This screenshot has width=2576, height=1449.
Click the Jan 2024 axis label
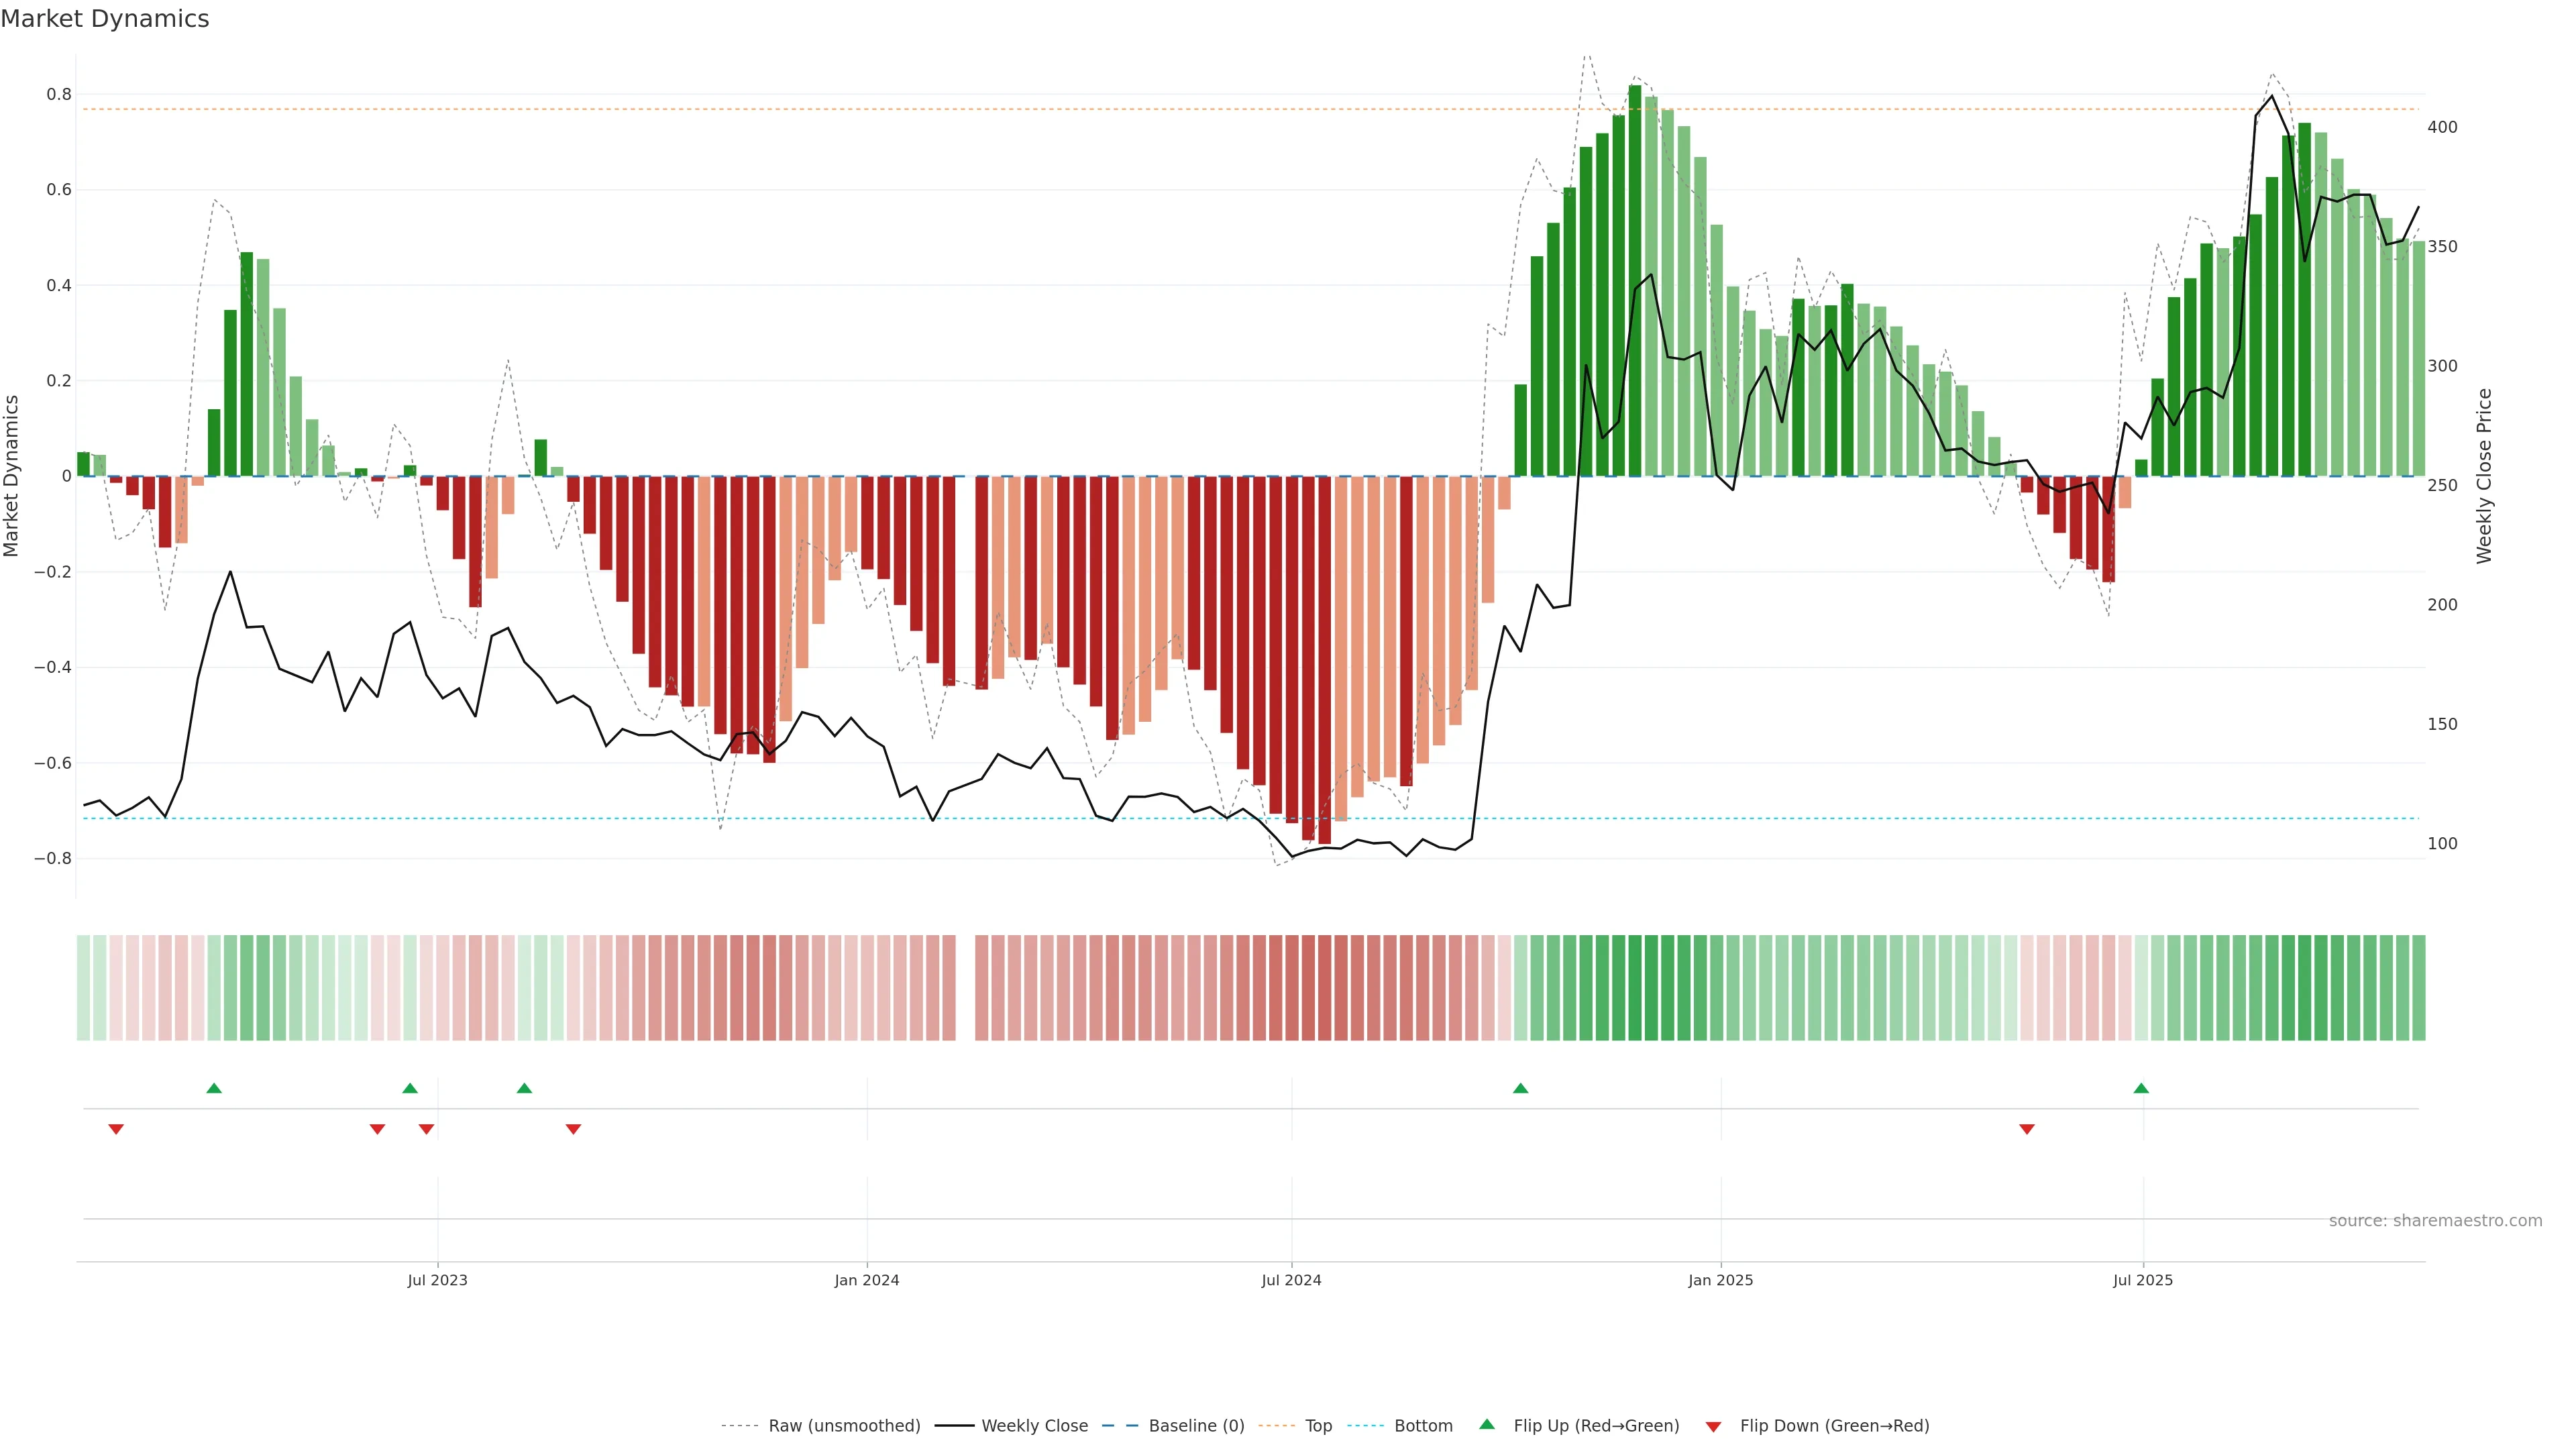[x=867, y=1280]
